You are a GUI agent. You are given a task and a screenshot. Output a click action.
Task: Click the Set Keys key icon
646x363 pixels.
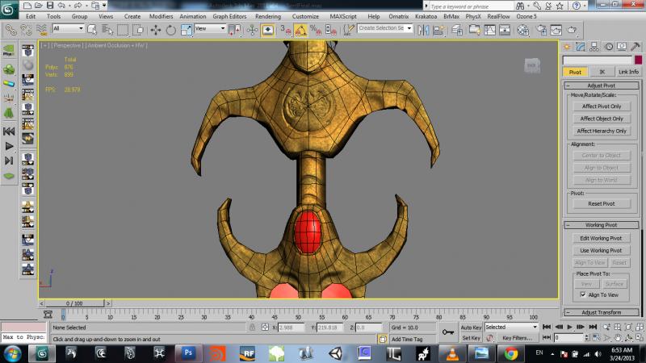pyautogui.click(x=447, y=332)
